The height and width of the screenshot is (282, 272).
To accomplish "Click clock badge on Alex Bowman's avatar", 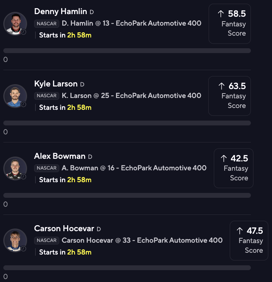I will pyautogui.click(x=23, y=177).
